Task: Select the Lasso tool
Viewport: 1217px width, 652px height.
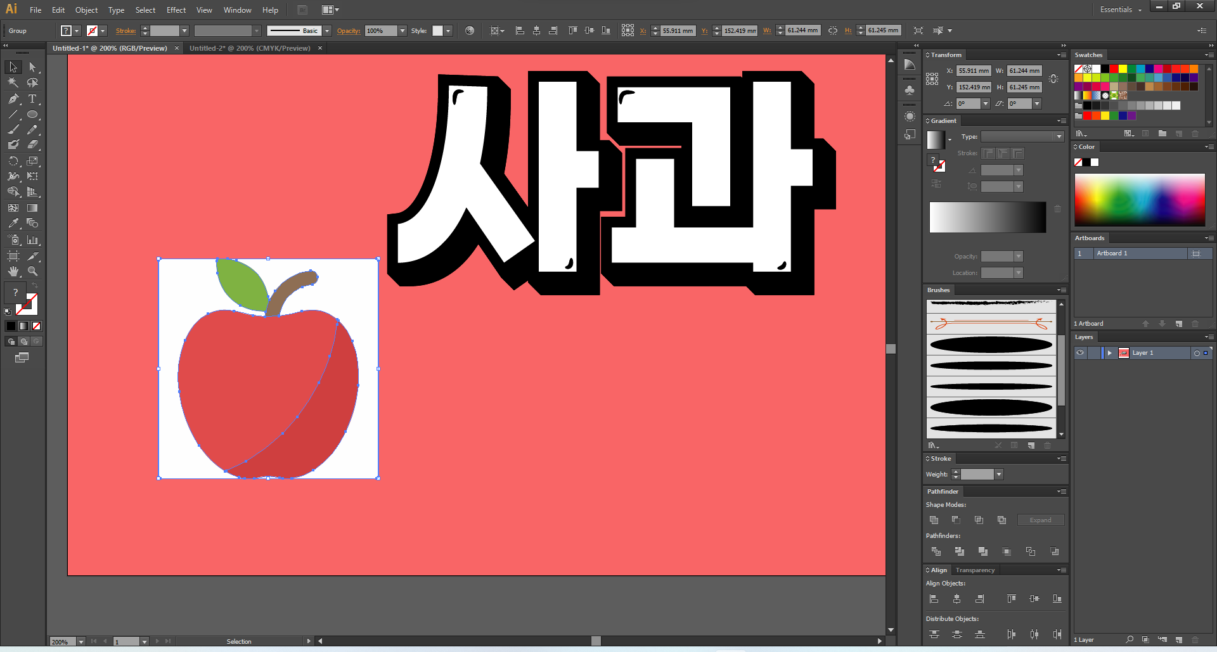Action: (32, 82)
